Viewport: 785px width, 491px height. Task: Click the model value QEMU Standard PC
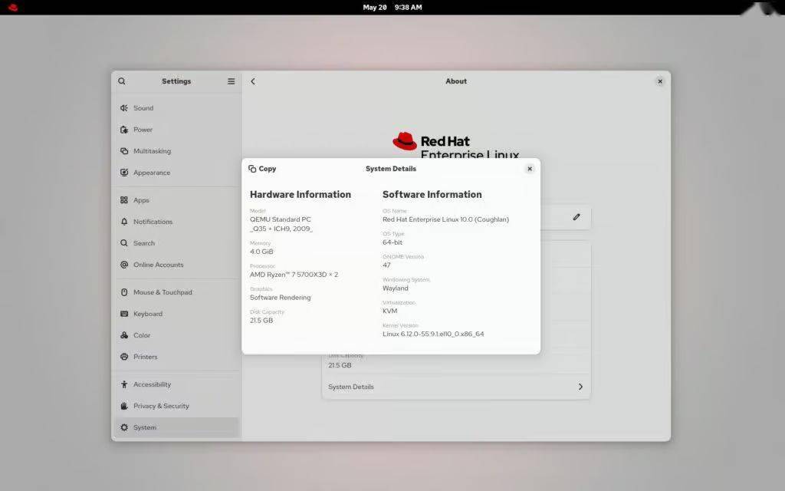pos(281,224)
